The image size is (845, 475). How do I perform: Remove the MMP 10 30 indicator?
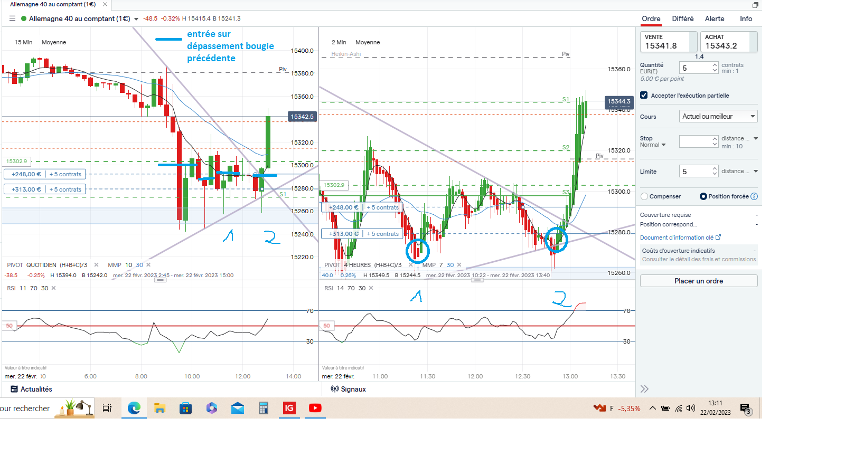[x=148, y=265]
